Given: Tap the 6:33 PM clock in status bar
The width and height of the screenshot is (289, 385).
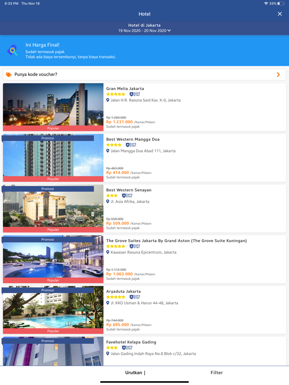Looking at the screenshot, I should point(11,3).
